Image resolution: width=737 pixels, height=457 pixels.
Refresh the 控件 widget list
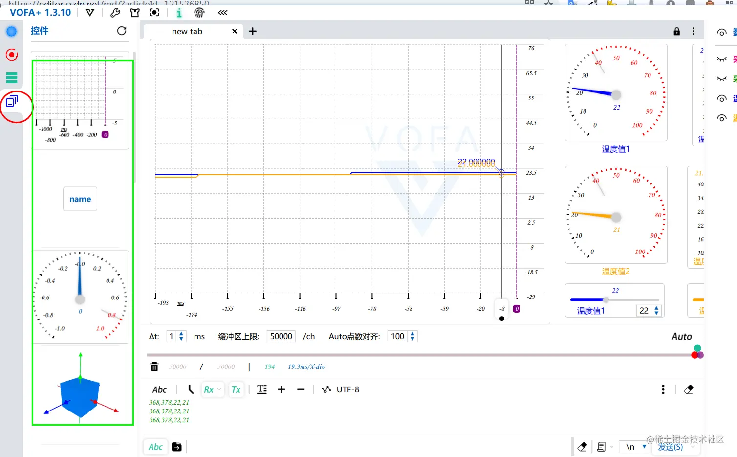pos(122,31)
